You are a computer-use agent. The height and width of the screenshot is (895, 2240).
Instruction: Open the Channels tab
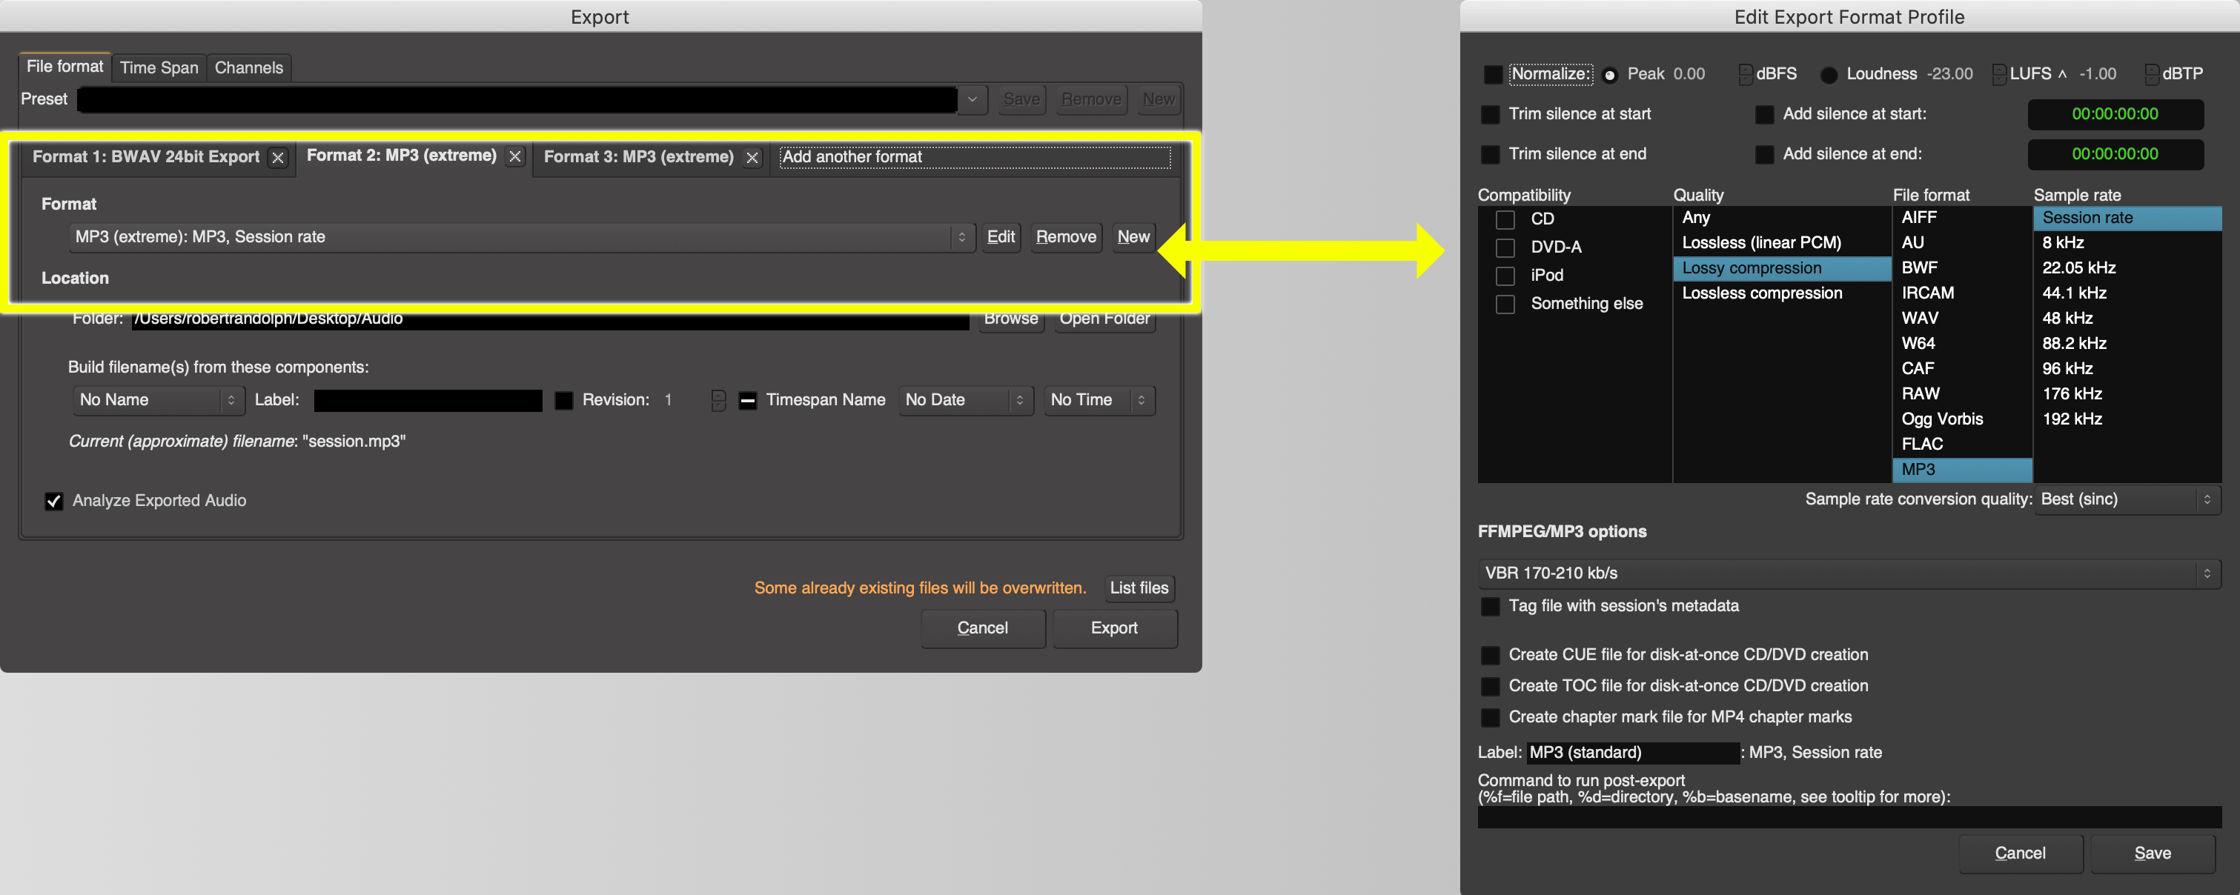click(x=249, y=67)
